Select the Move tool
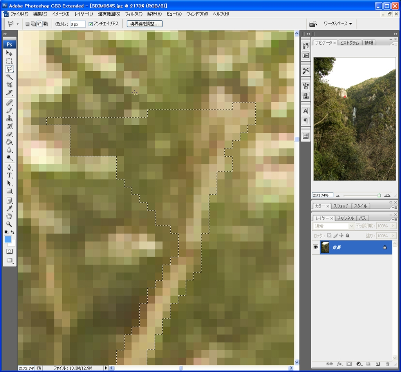401x372 pixels. coord(9,53)
